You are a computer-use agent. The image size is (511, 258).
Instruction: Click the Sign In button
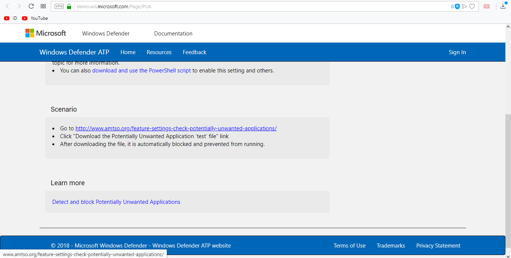[x=457, y=52]
